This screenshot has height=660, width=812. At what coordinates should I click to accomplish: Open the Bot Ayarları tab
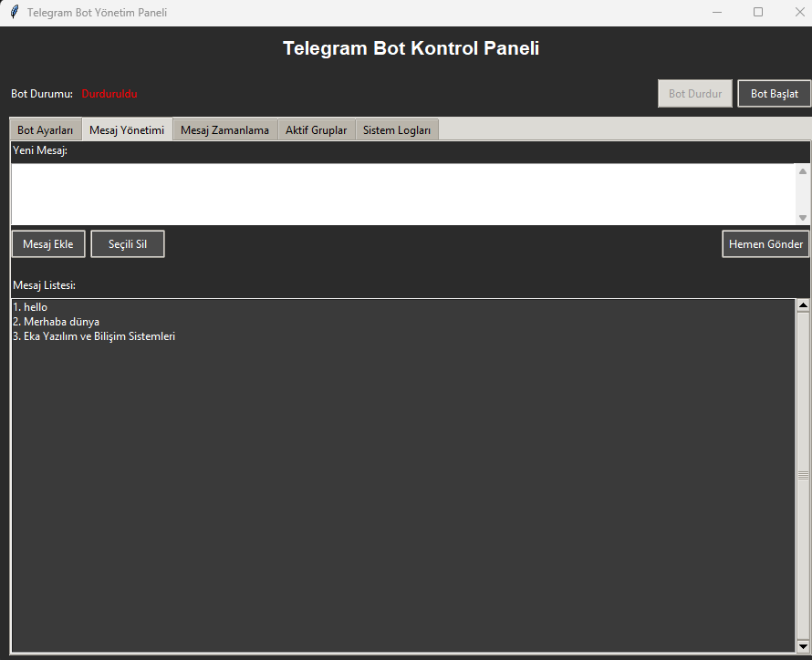coord(46,130)
